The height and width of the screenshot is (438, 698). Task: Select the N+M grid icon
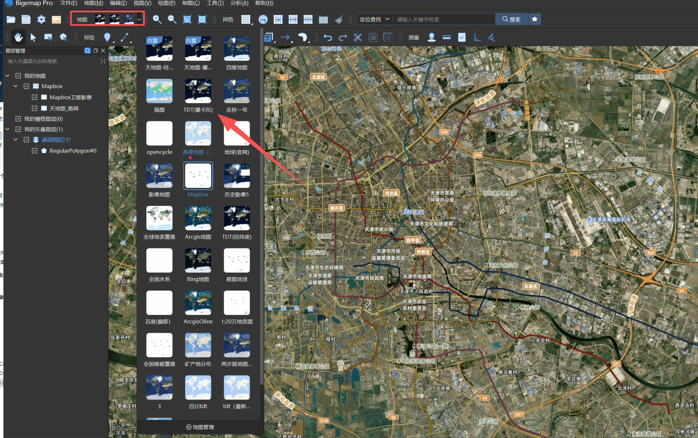pyautogui.click(x=293, y=19)
